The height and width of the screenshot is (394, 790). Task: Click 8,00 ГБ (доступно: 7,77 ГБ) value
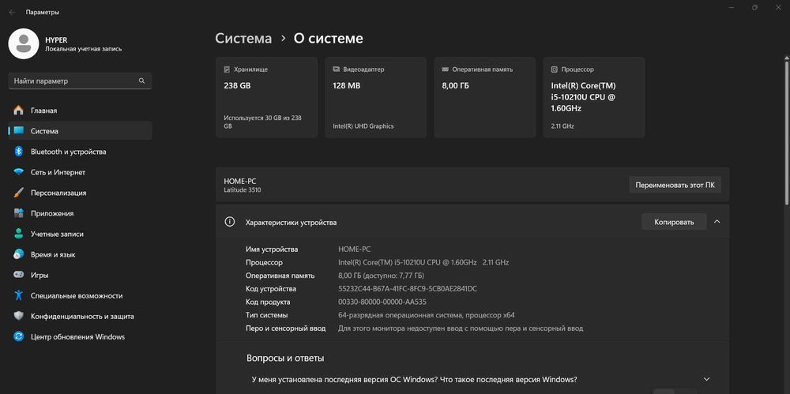coord(381,276)
